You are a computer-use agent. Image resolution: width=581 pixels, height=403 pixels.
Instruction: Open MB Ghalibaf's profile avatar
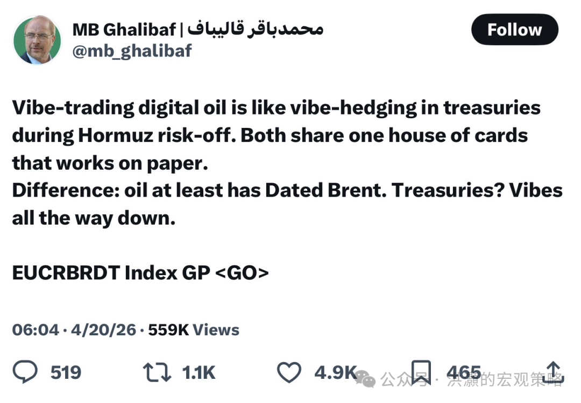point(37,40)
